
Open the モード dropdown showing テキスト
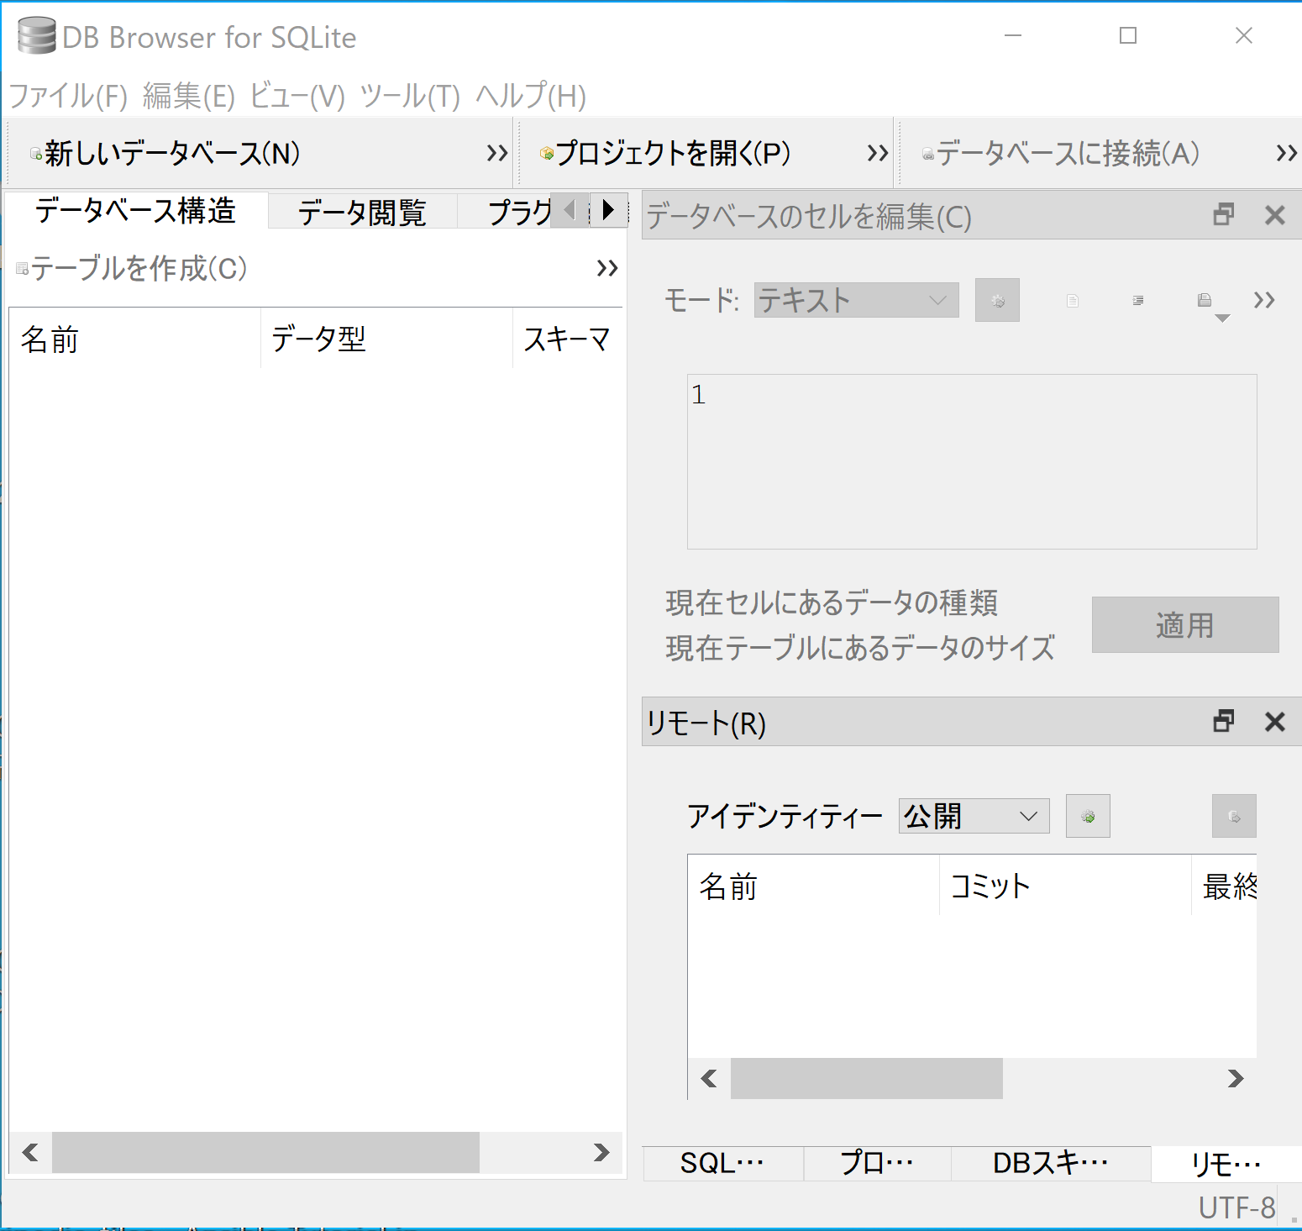click(x=857, y=300)
